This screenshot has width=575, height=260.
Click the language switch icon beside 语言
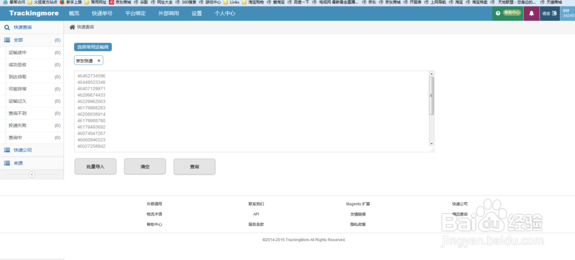[554, 13]
